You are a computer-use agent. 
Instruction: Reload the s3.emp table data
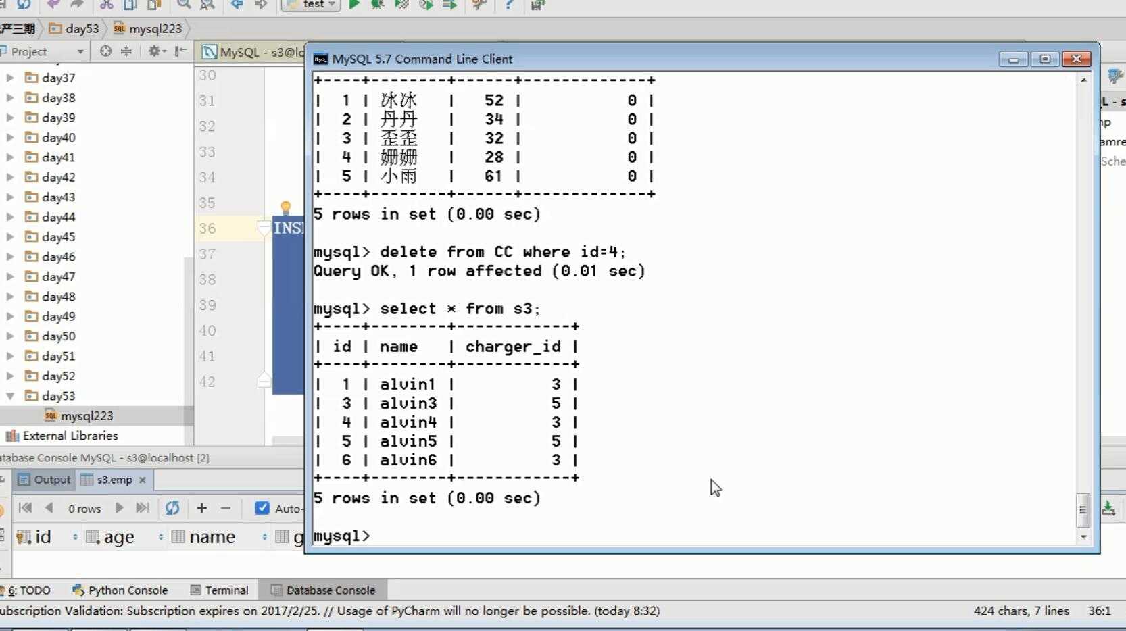tap(172, 508)
